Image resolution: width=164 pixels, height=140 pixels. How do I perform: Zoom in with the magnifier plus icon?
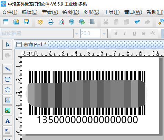coord(161,22)
